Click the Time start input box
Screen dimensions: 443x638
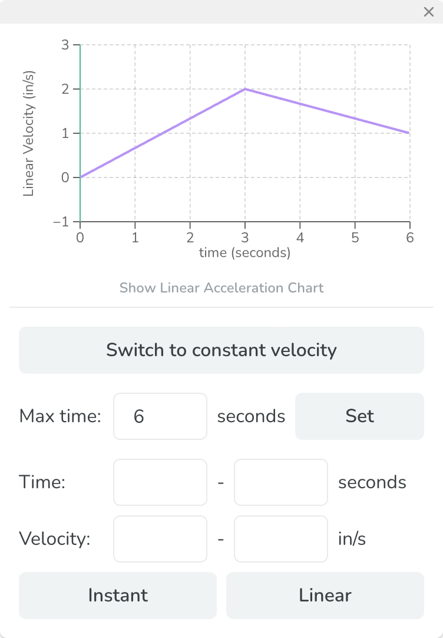pos(160,482)
